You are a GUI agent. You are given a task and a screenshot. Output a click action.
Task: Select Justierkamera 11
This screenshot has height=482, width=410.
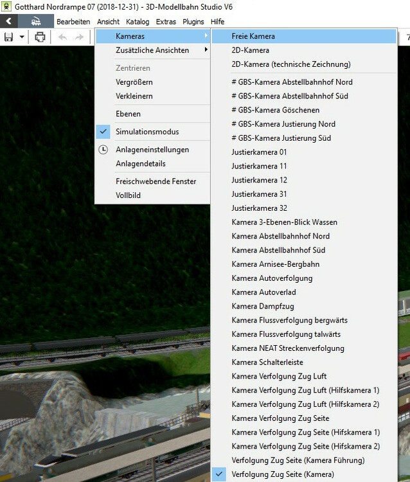point(304,166)
